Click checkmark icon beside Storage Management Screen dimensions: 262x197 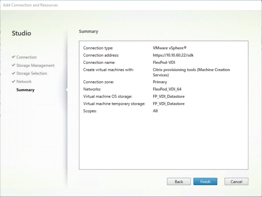point(14,65)
